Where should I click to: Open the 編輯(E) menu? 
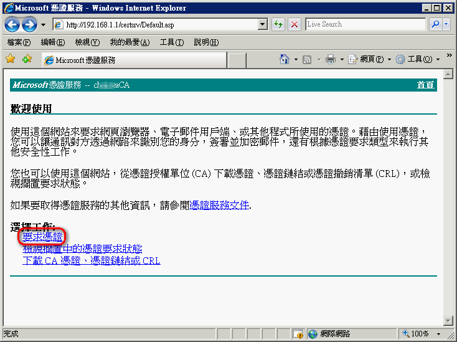[53, 42]
